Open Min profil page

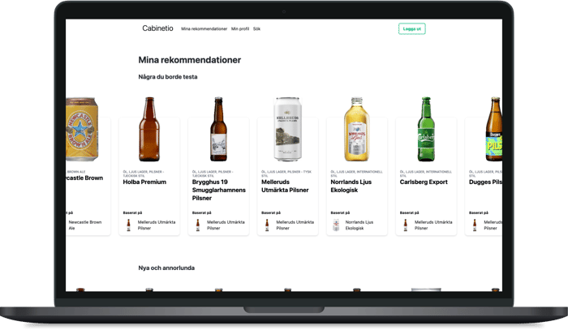click(240, 29)
